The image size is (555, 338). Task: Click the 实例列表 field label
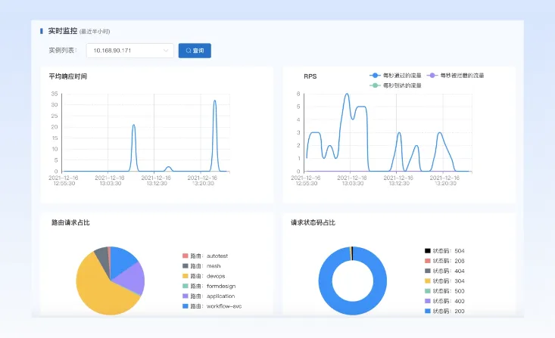click(x=63, y=51)
